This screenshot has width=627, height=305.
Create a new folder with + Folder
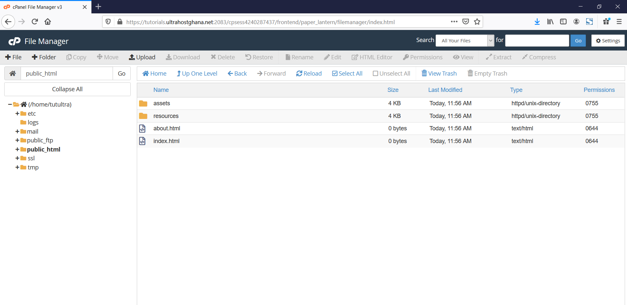tap(44, 57)
